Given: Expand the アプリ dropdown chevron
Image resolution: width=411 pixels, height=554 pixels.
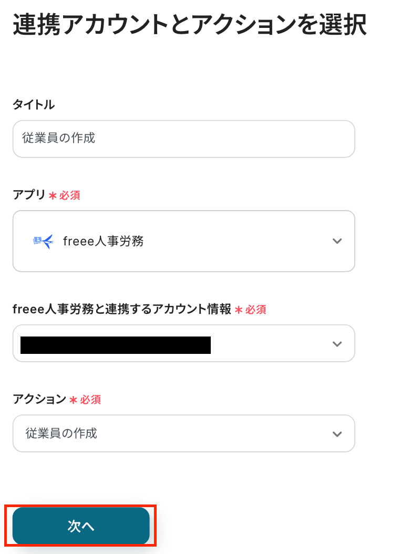Looking at the screenshot, I should [x=337, y=241].
